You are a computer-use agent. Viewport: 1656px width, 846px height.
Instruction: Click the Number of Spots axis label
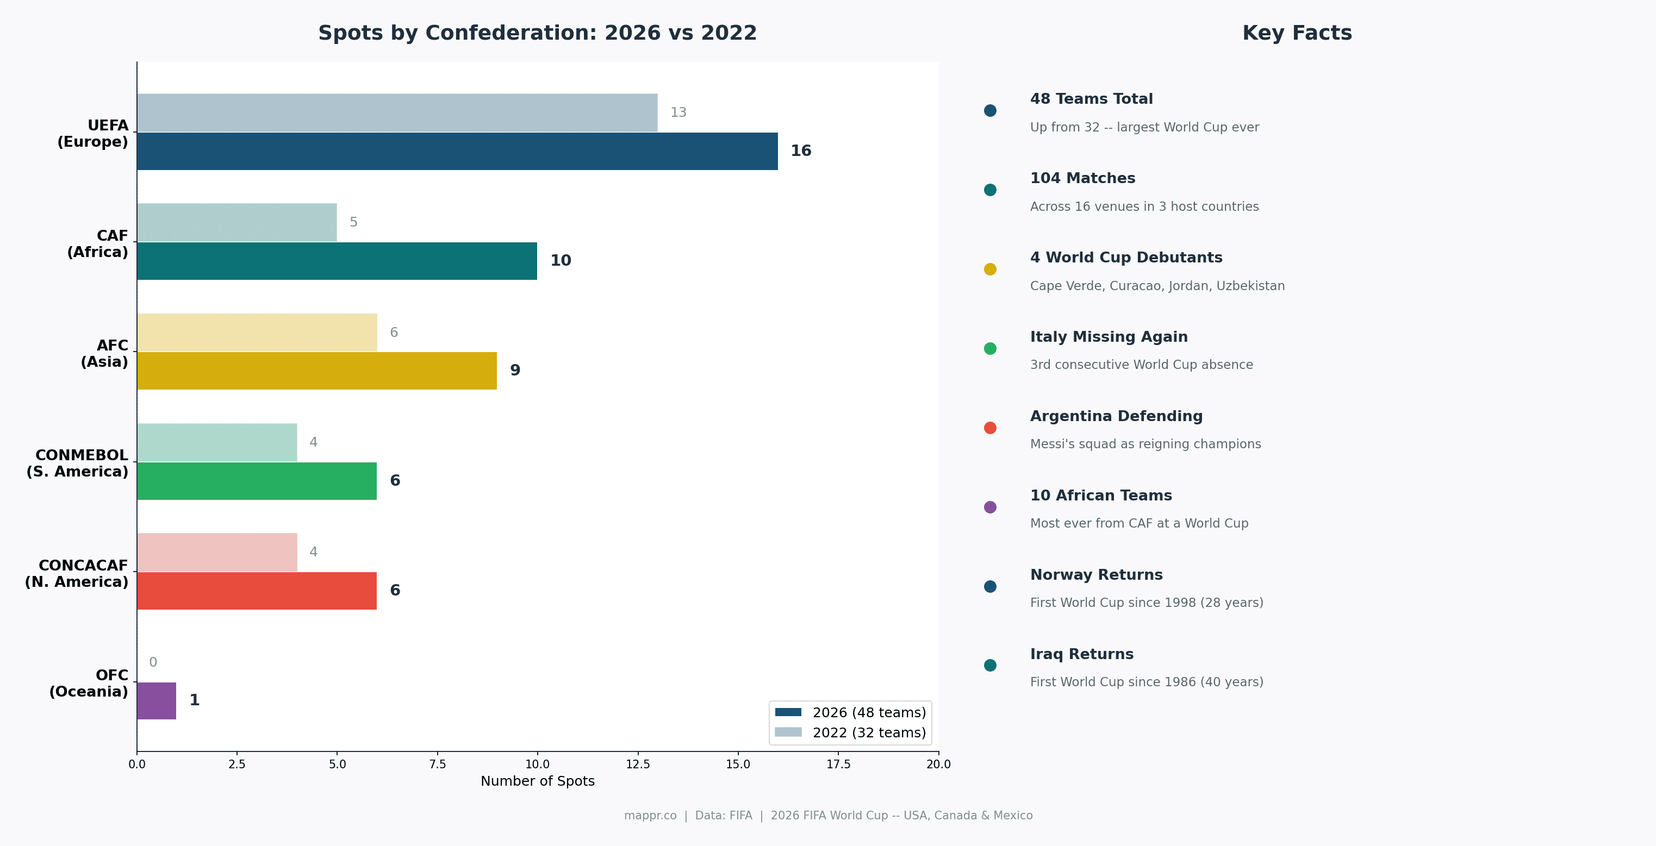pos(538,781)
